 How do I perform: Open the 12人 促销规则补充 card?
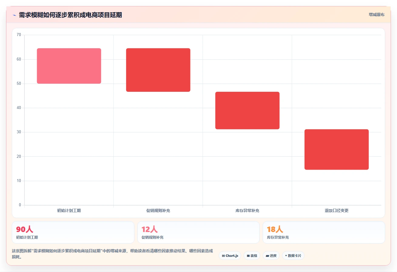(198, 232)
